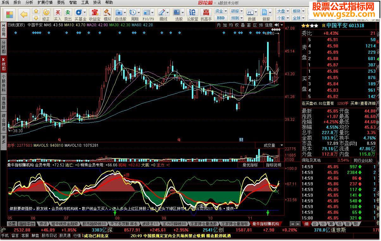
Task: Click the chart panel arrow-to-bar icon
Action: pos(277,25)
